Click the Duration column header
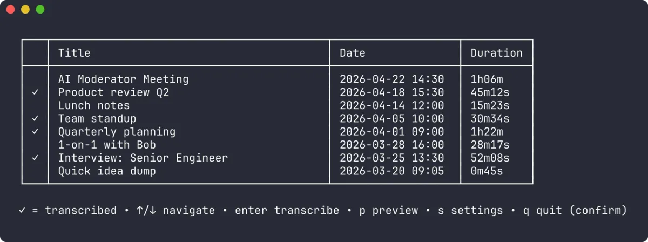 497,53
